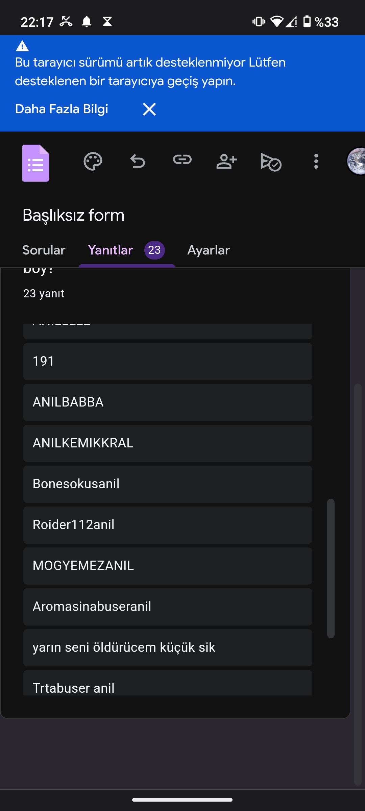Add collaborators with the person-plus icon
The image size is (365, 811).
click(226, 162)
